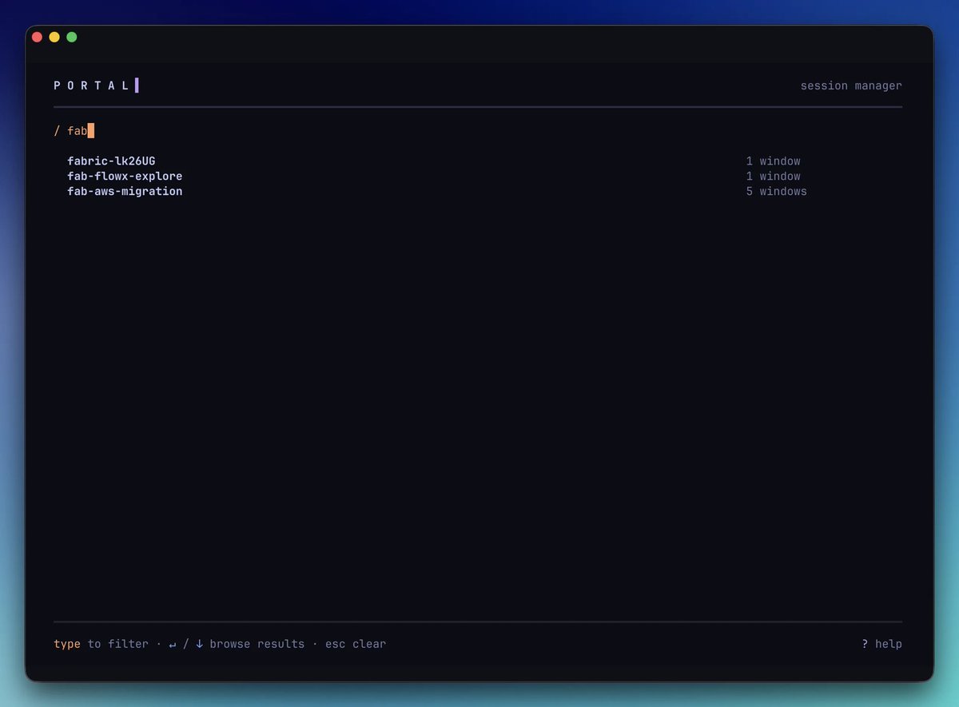959x707 pixels.
Task: Click the 'type to filter' hint
Action: 101,644
